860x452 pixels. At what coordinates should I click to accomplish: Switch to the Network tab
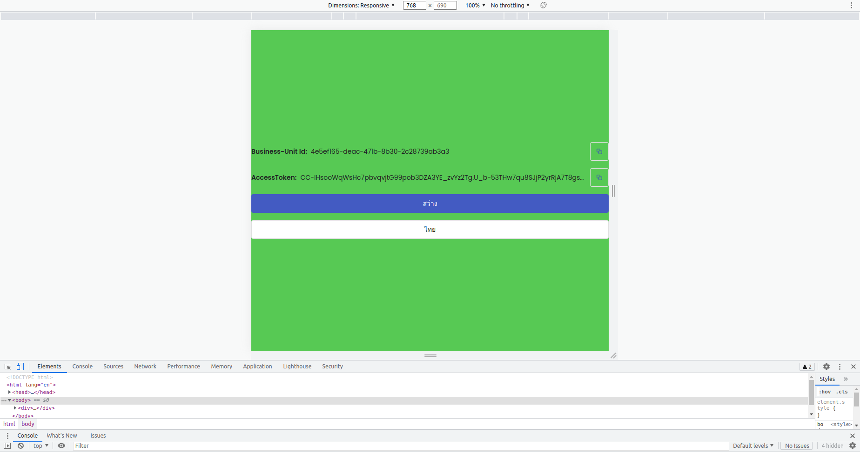[145, 367]
